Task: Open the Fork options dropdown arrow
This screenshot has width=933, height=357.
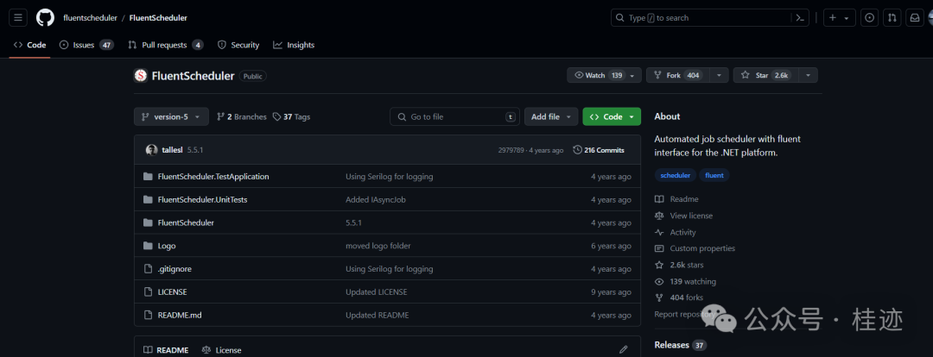Action: click(x=719, y=76)
